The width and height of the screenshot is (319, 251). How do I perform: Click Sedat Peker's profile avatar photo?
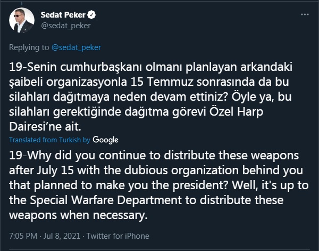(x=22, y=20)
